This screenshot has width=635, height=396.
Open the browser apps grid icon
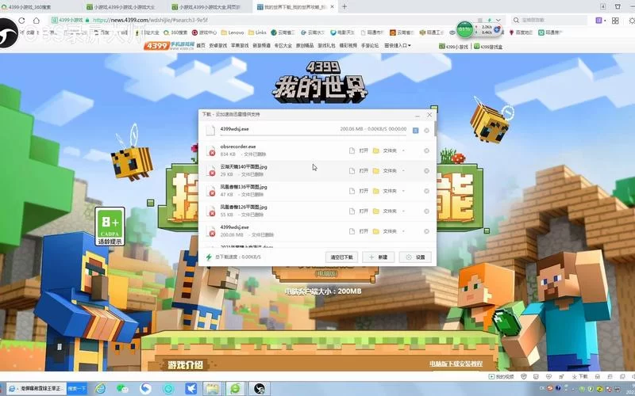click(x=615, y=21)
